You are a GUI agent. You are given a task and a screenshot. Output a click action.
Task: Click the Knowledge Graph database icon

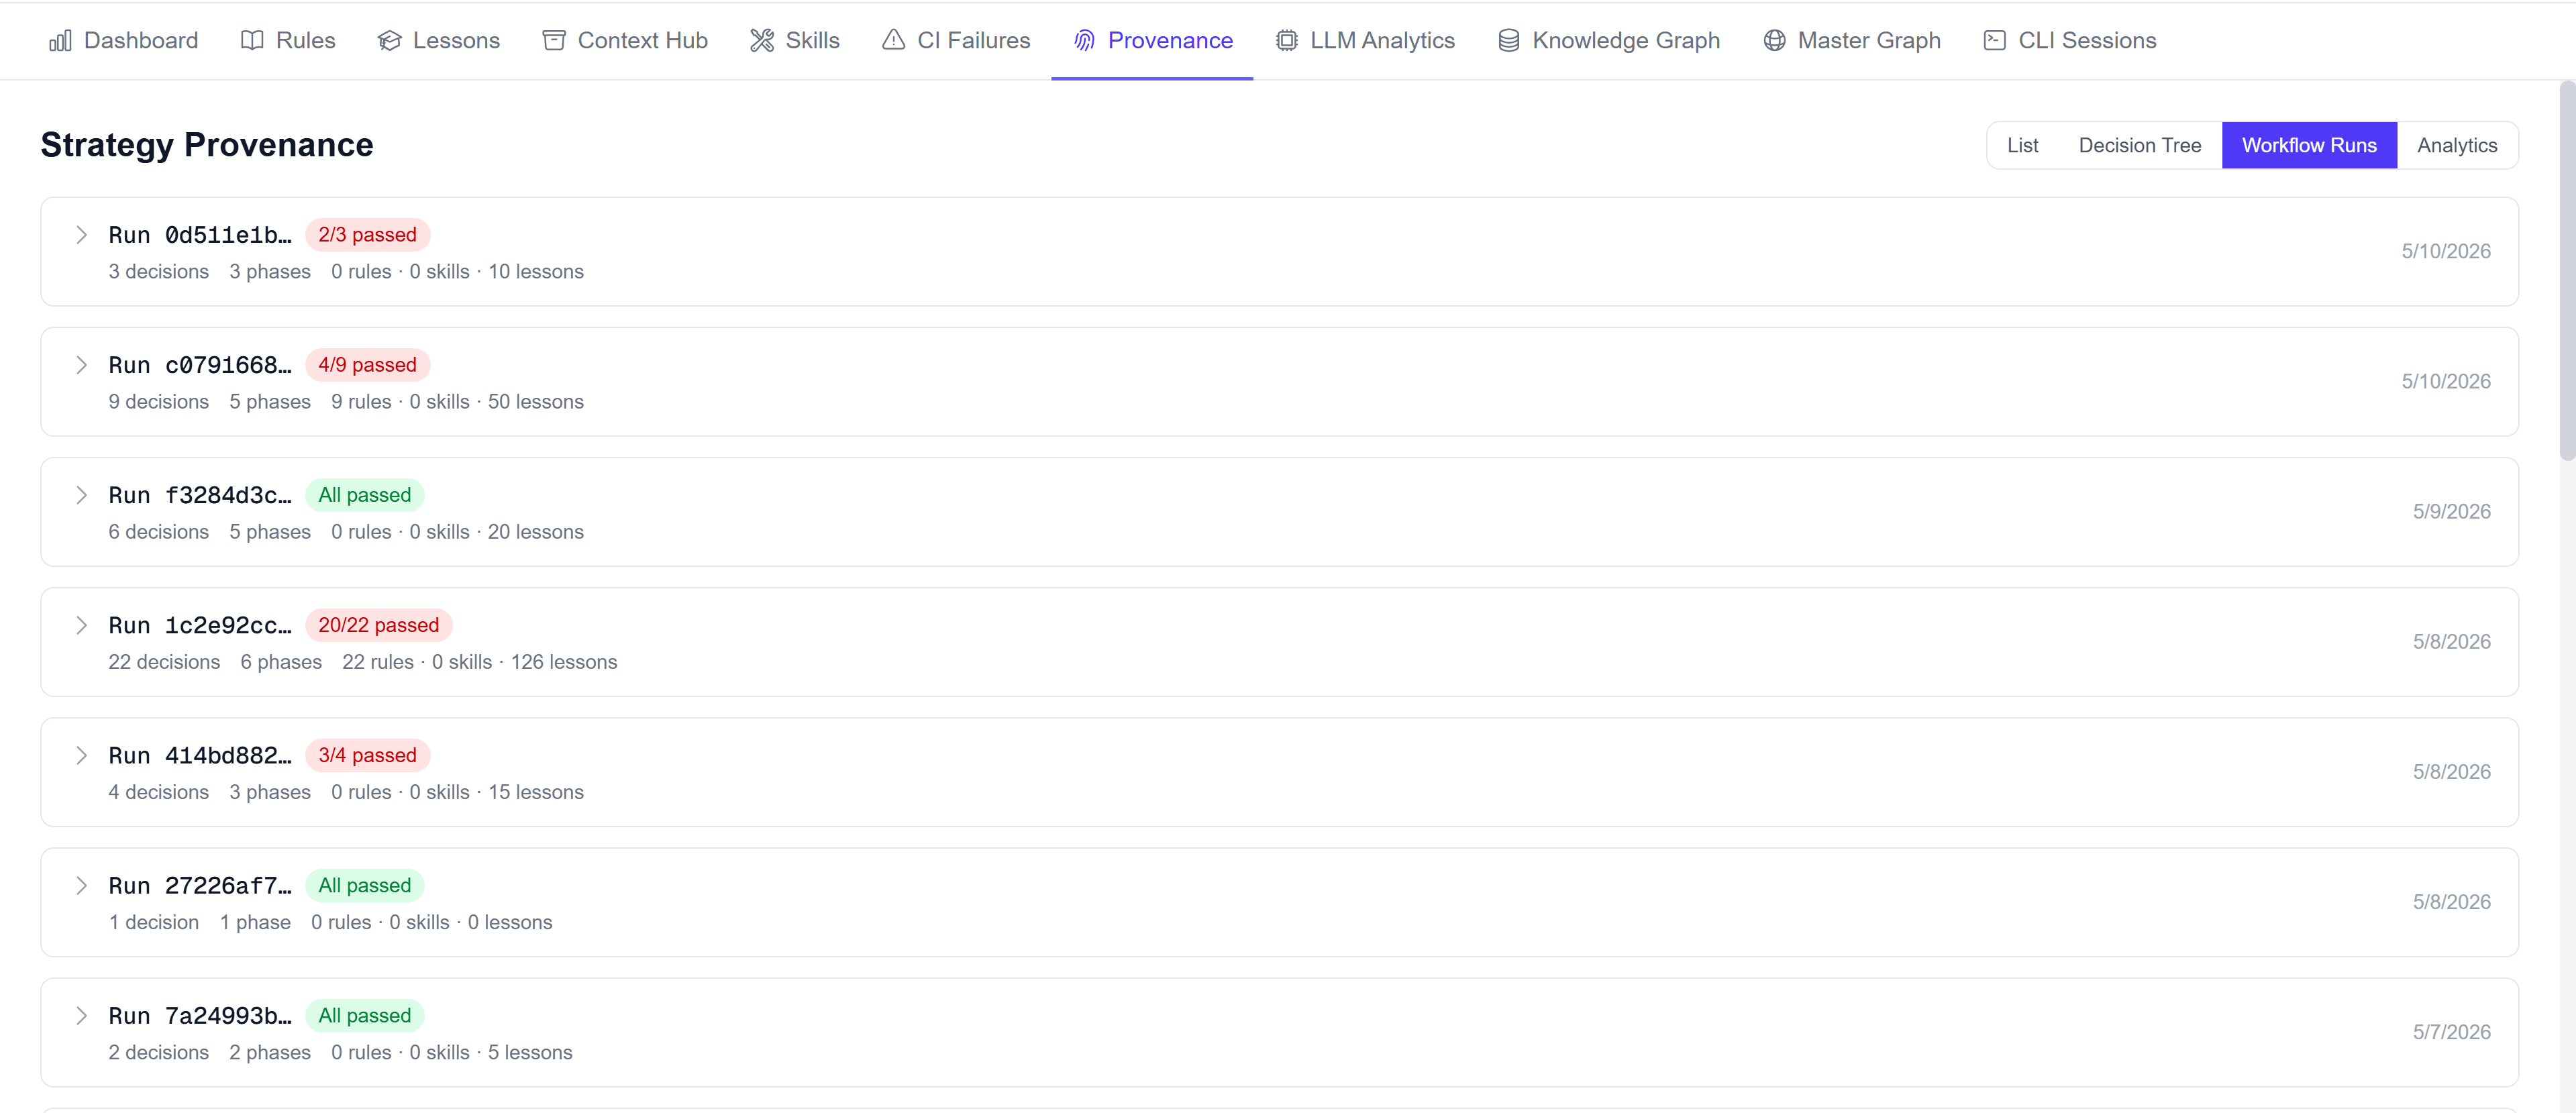click(1509, 40)
